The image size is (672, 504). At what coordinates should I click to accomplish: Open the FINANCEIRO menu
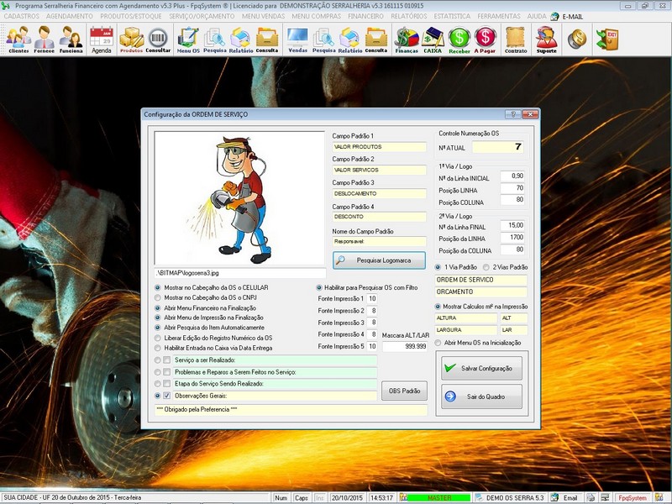click(366, 16)
